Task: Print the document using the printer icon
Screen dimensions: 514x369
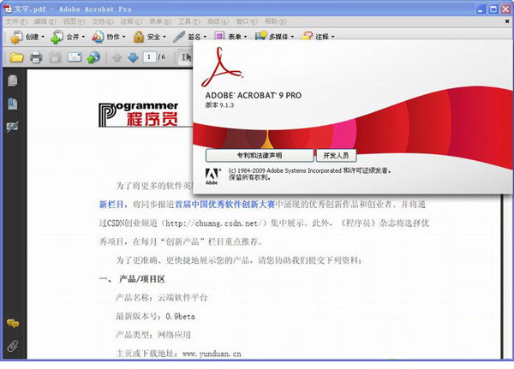Action: pos(36,57)
